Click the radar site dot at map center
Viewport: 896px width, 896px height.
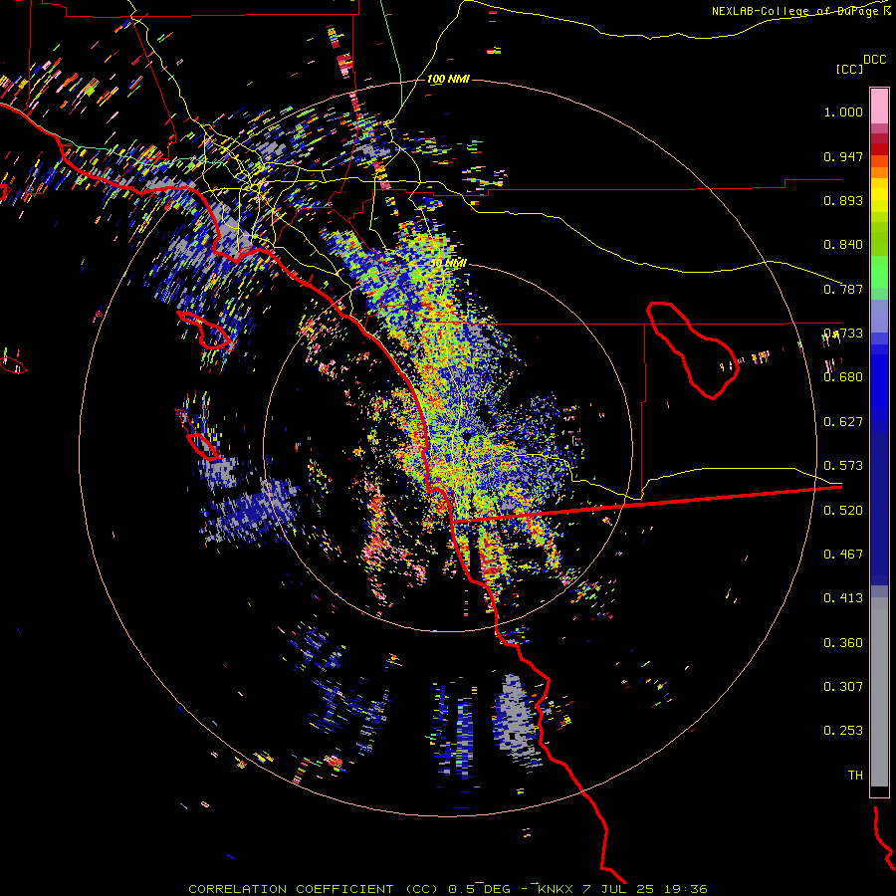coord(467,436)
